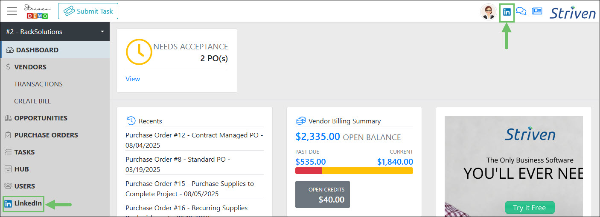
Task: Select Dashboard in the sidebar
Action: pyautogui.click(x=37, y=50)
